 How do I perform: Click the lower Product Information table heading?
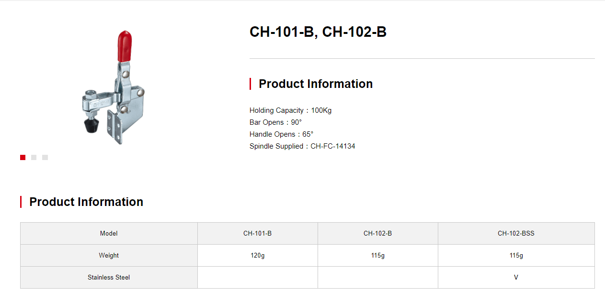[86, 202]
